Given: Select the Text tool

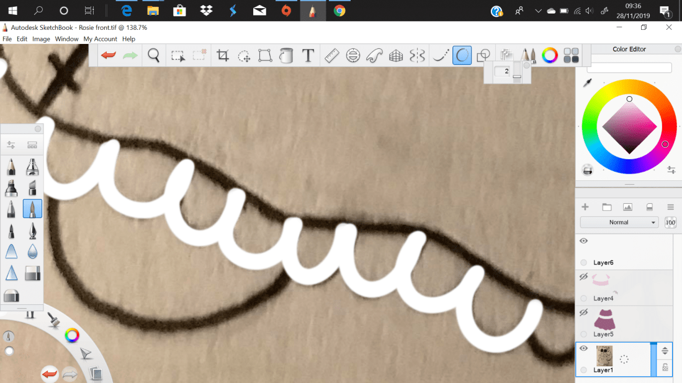Looking at the screenshot, I should (307, 55).
